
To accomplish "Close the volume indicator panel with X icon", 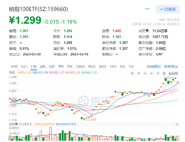I will [x=177, y=124].
